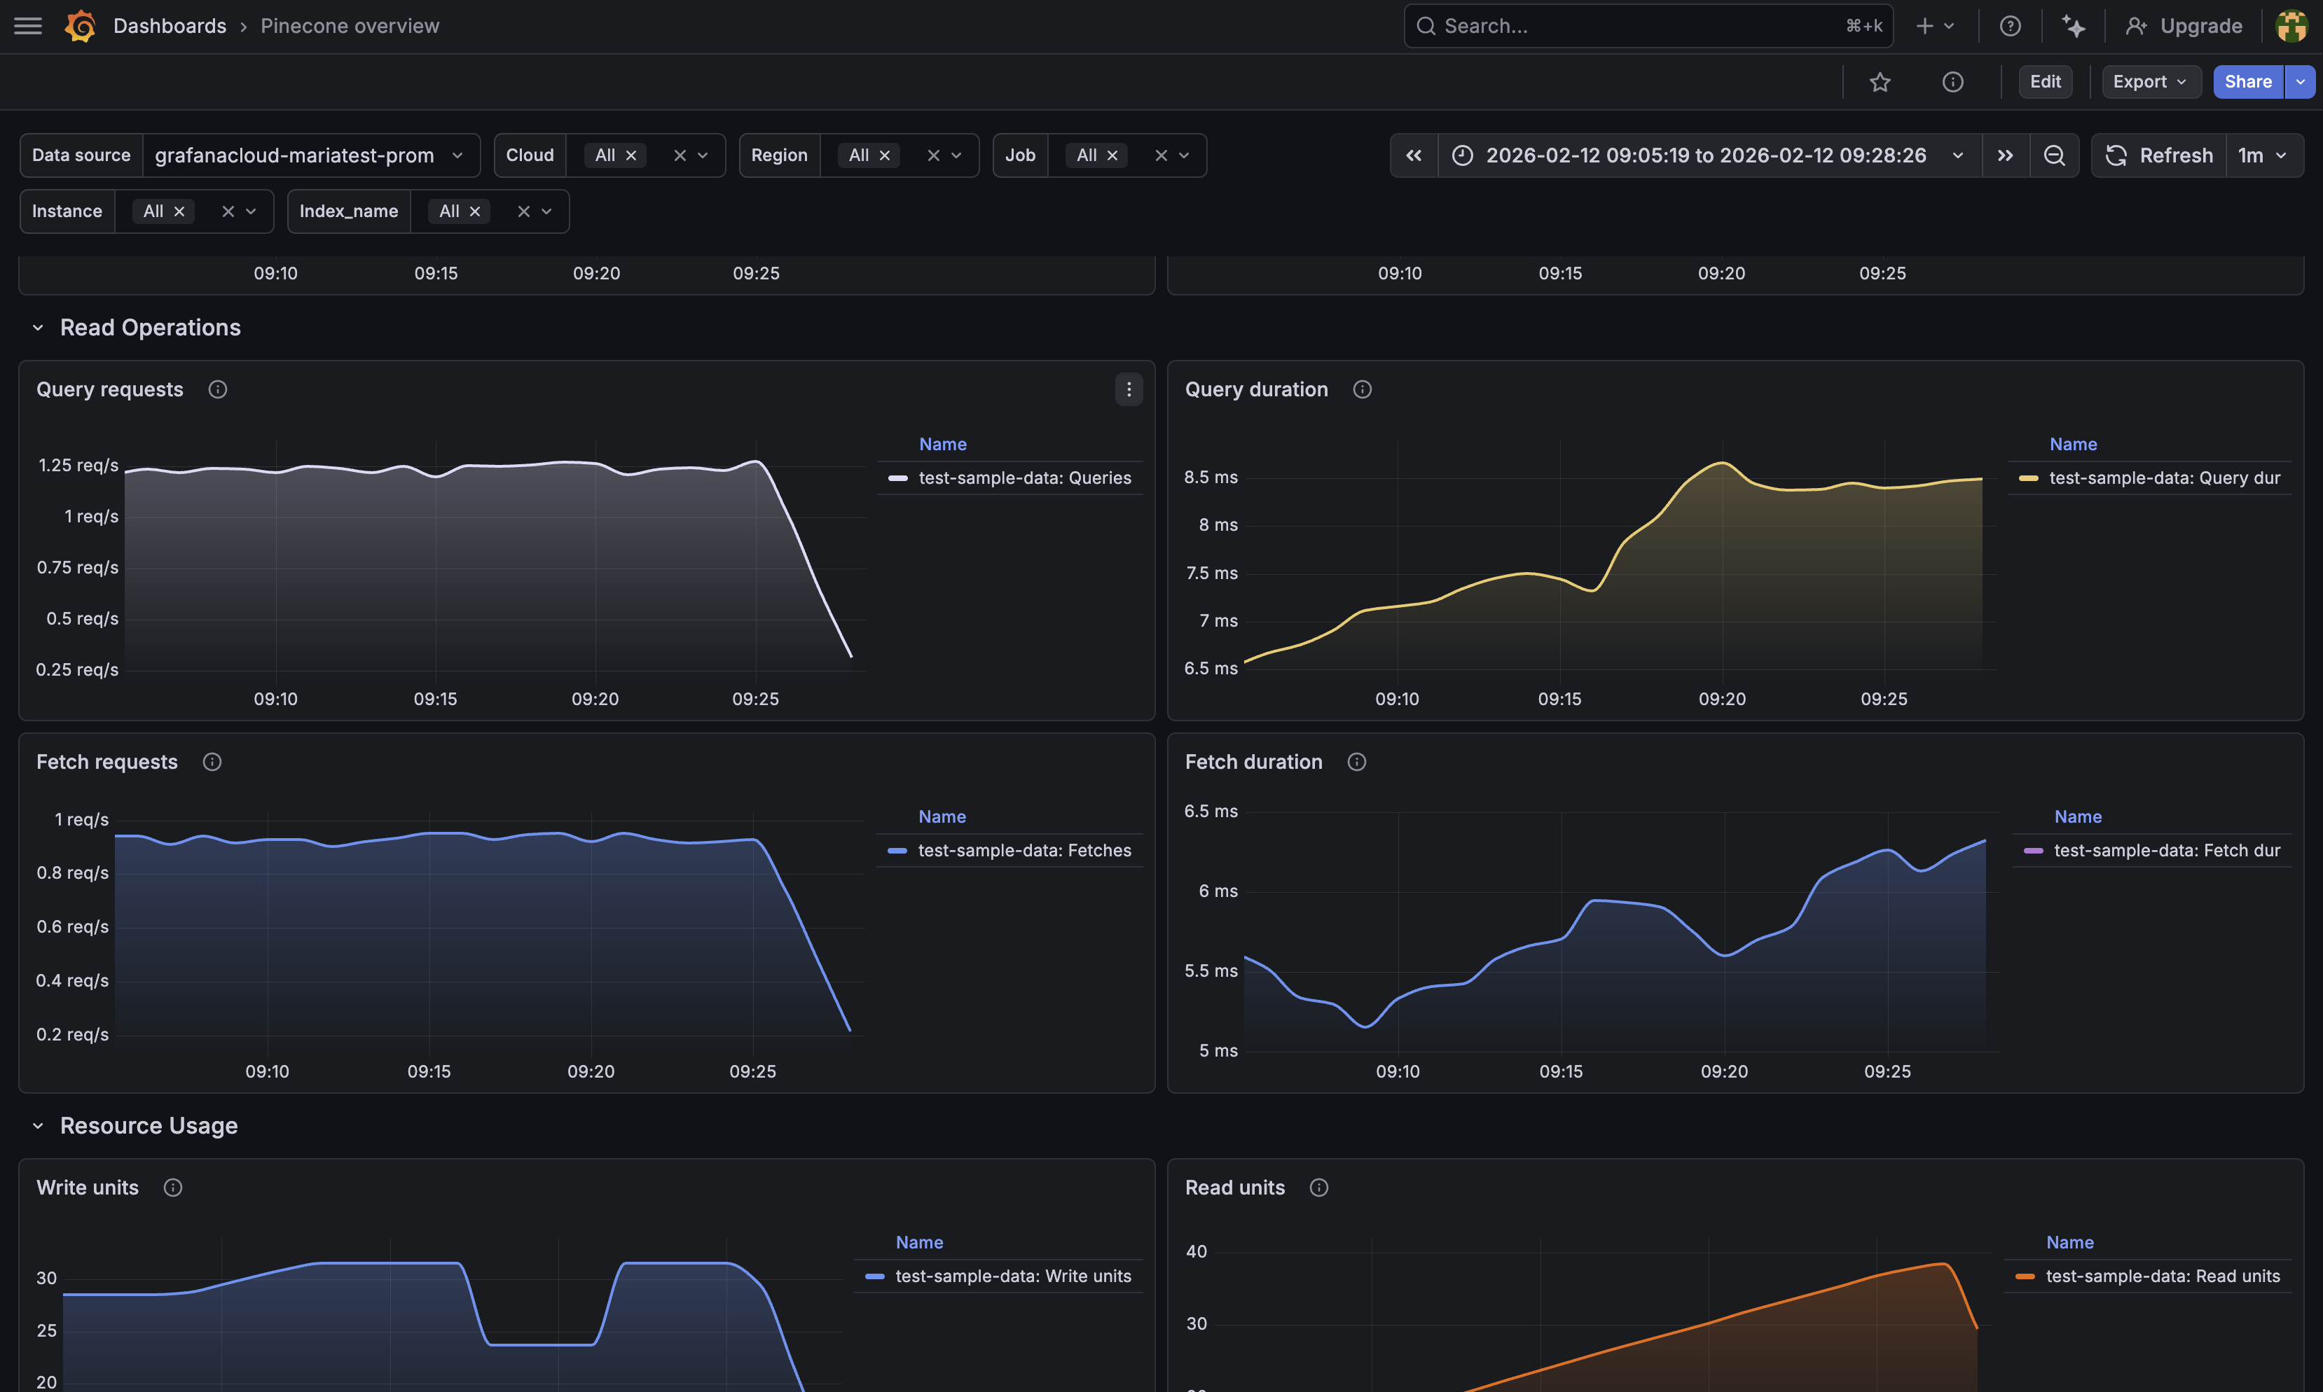Star this dashboard as favorite
Screen dimensions: 2323x1392
coord(1880,83)
